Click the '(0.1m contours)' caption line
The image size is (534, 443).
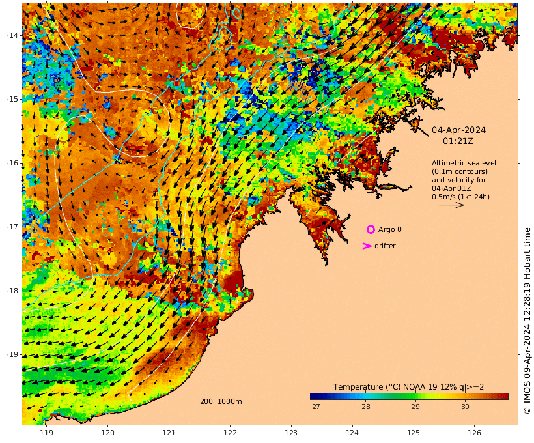(x=459, y=171)
